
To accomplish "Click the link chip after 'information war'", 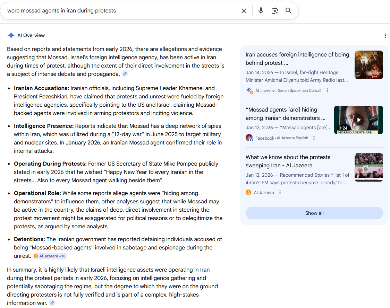I will click(52, 303).
